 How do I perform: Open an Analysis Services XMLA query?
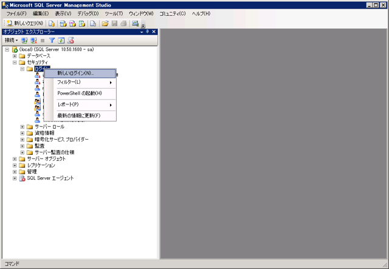click(82, 24)
